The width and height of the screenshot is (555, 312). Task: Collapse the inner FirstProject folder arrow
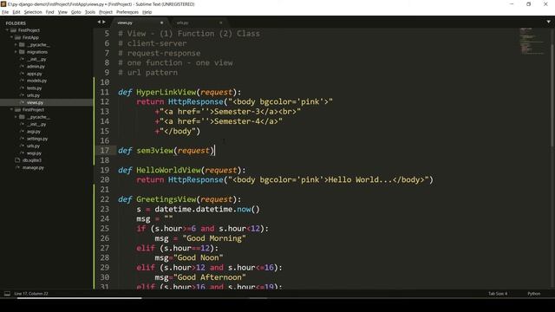point(11,110)
